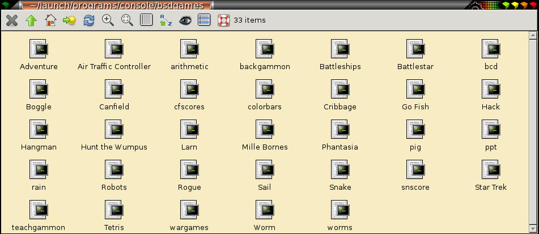Launch the Adventure game

(x=39, y=55)
